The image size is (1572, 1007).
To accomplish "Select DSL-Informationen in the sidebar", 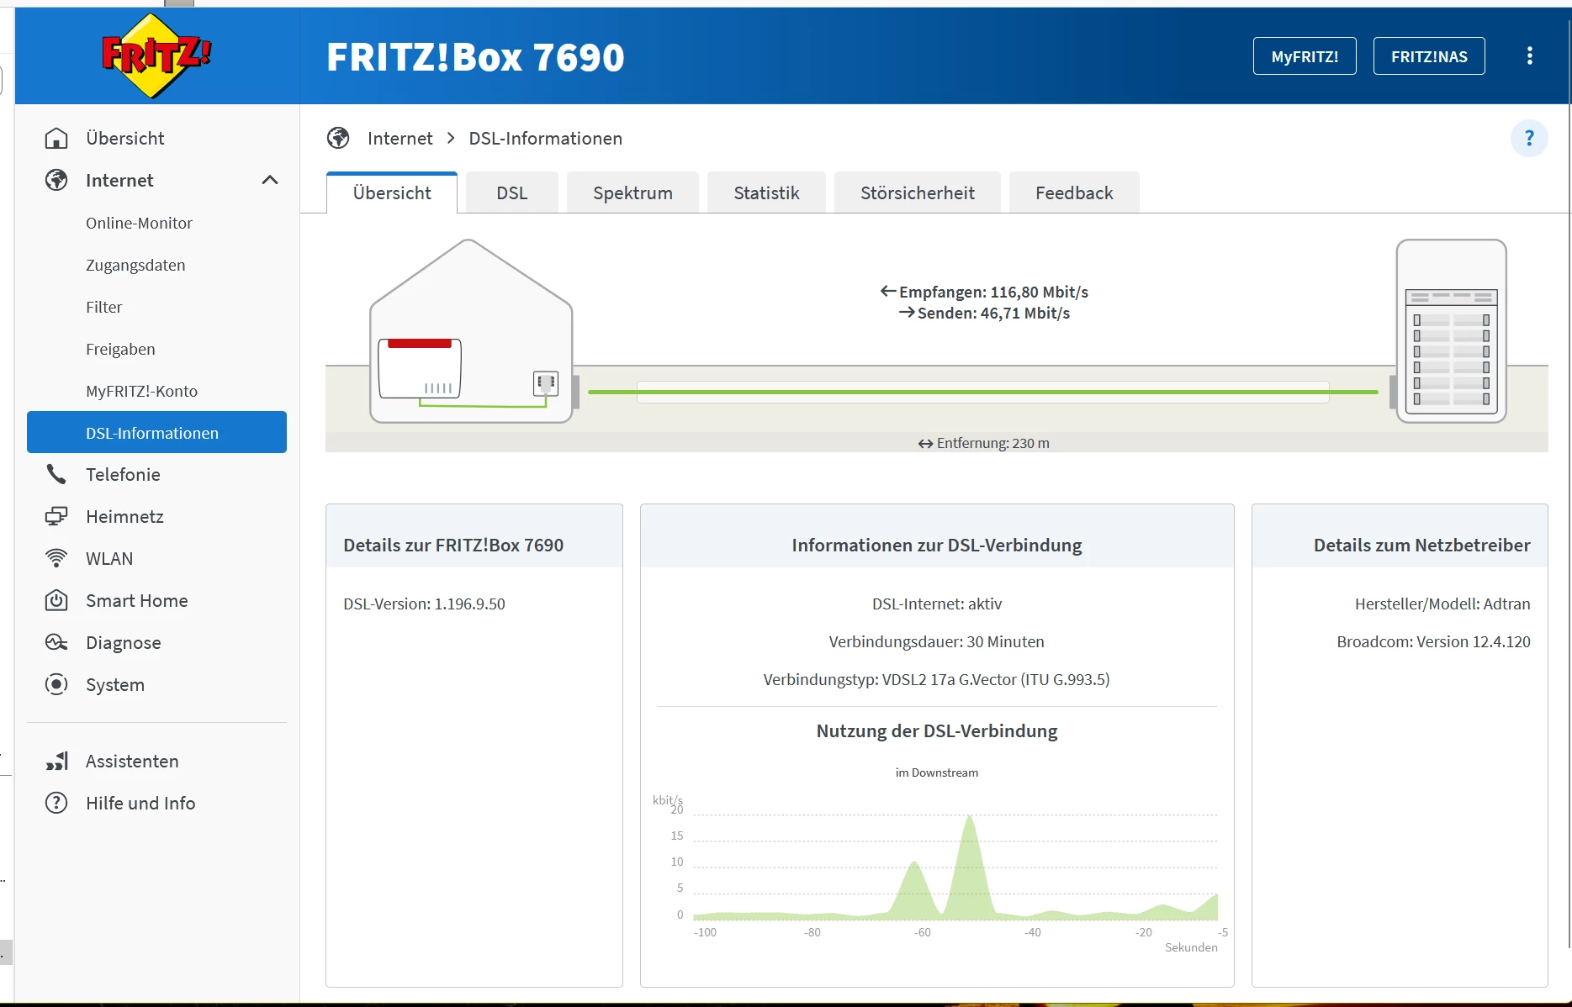I will (156, 432).
